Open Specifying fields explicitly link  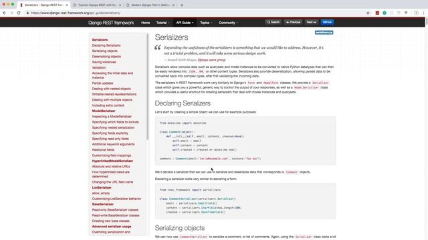[110, 133]
